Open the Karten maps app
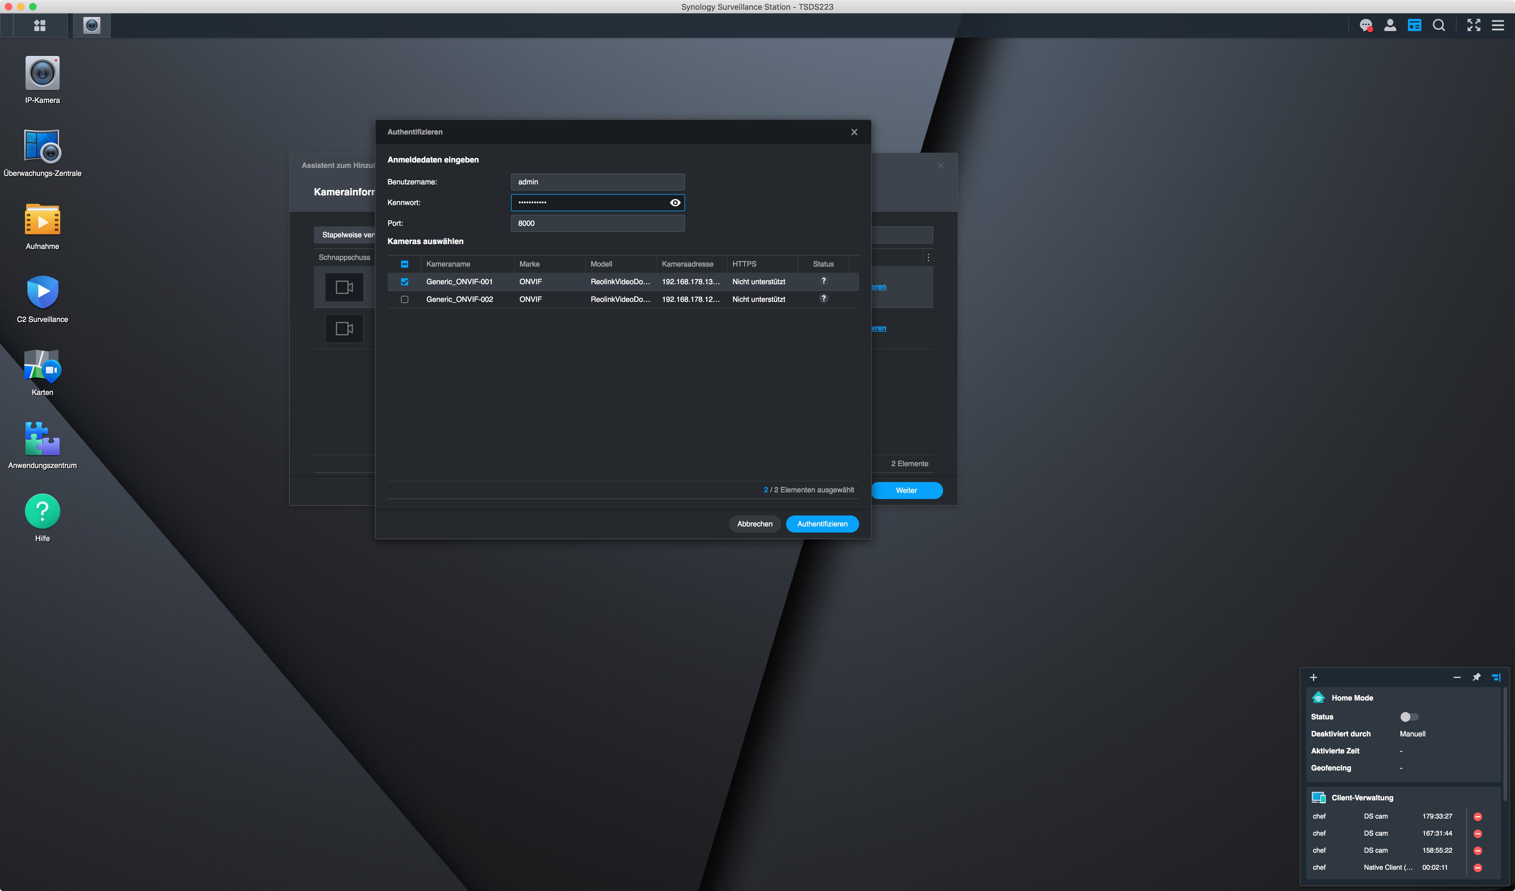Viewport: 1515px width, 891px height. tap(42, 365)
